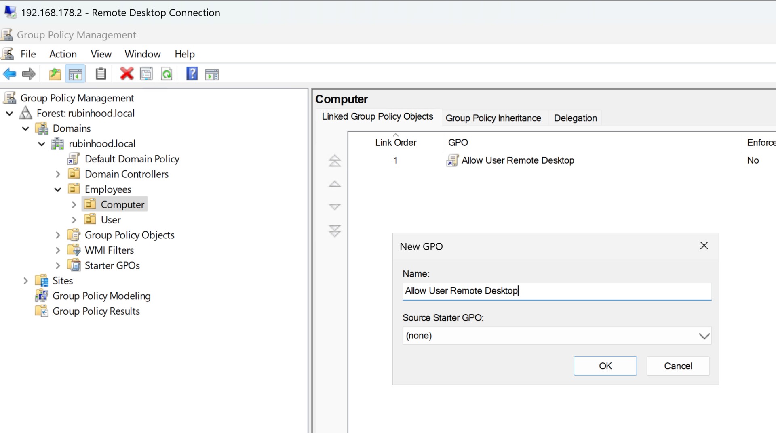Screen dimensions: 776x433
Task: Open the Action menu
Action: coord(63,54)
